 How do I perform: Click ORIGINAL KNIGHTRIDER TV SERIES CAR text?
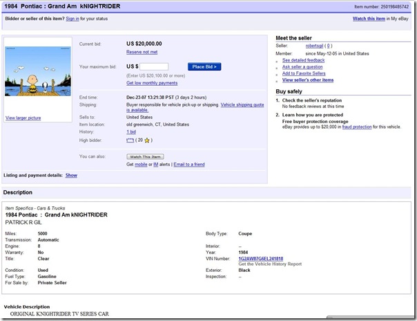tap(59, 314)
